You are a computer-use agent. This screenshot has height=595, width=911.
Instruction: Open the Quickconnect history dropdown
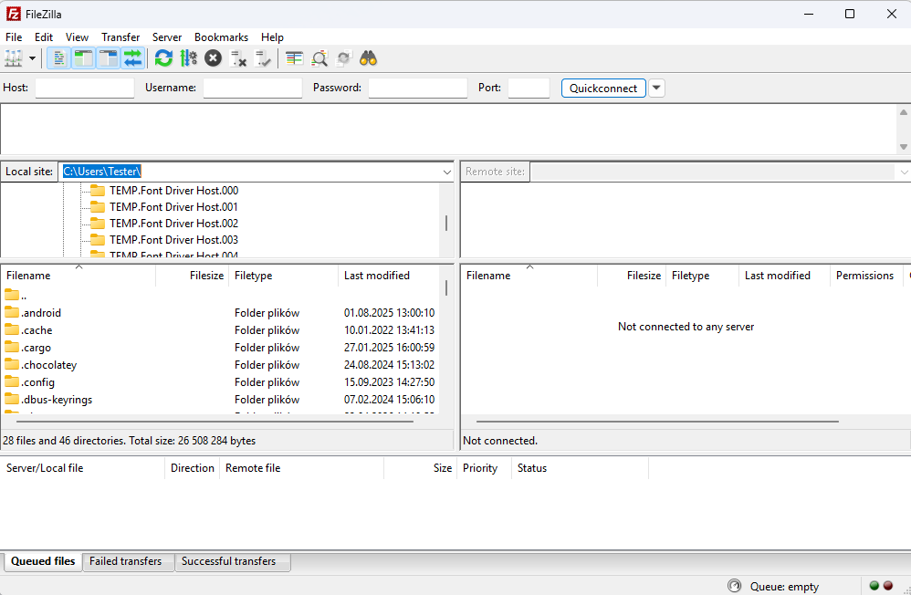(x=656, y=88)
